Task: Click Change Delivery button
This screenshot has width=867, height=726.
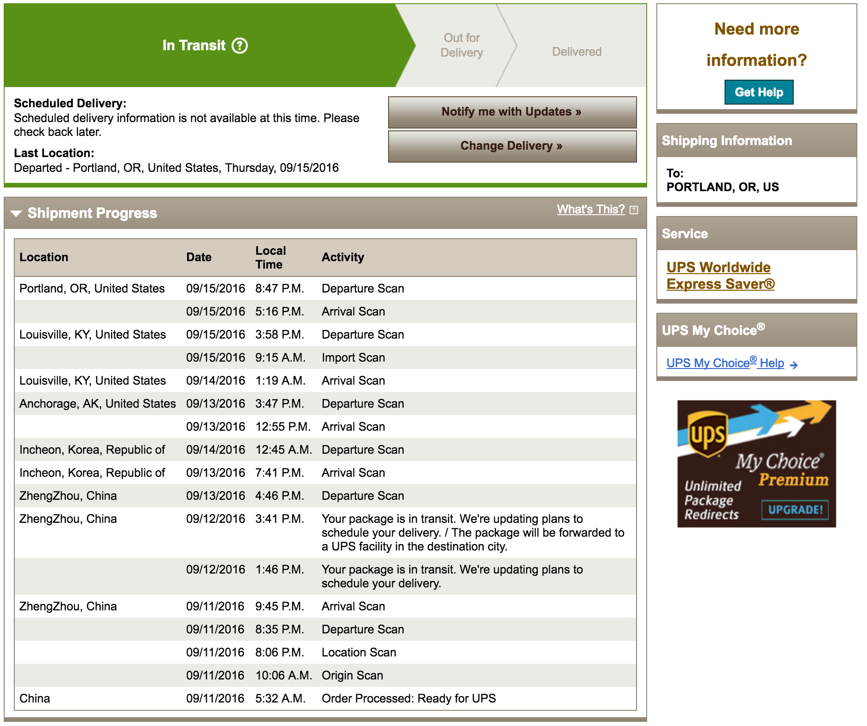Action: pos(512,146)
